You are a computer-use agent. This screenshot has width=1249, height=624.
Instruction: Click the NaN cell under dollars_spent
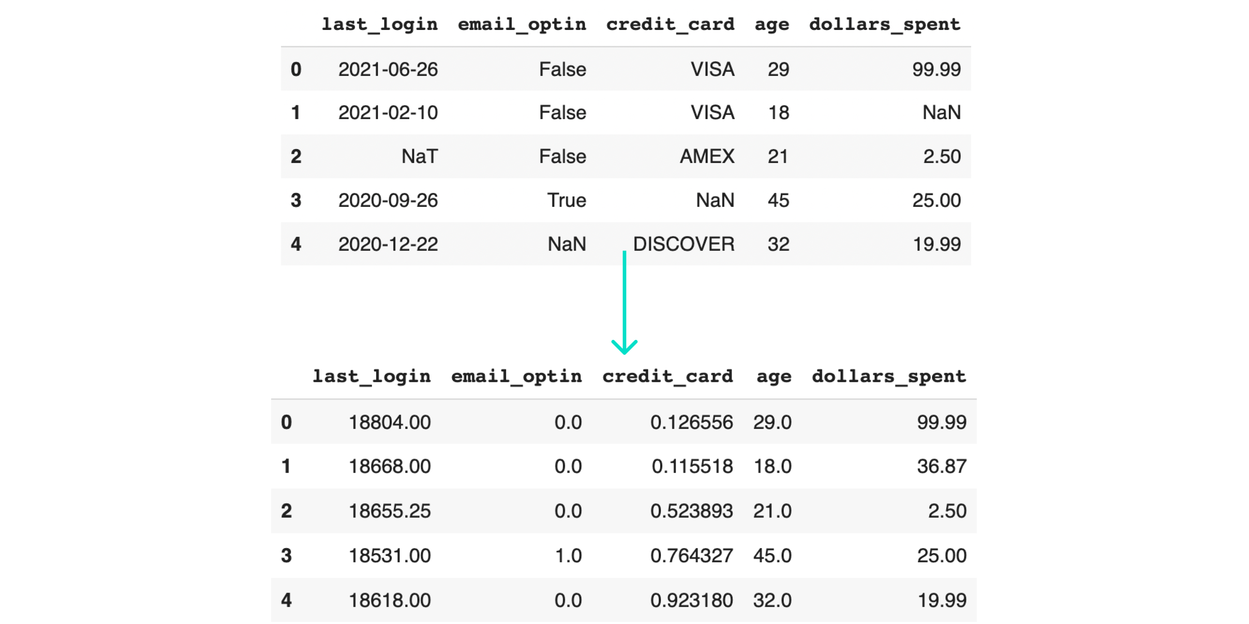[x=941, y=112]
